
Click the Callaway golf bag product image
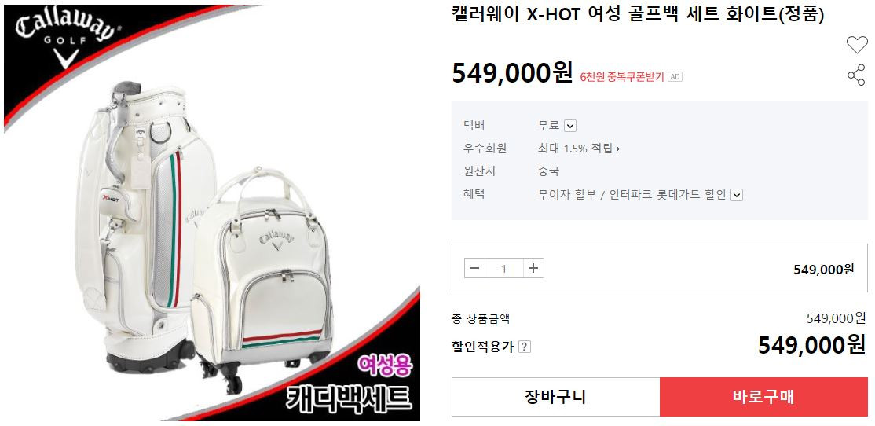212,213
